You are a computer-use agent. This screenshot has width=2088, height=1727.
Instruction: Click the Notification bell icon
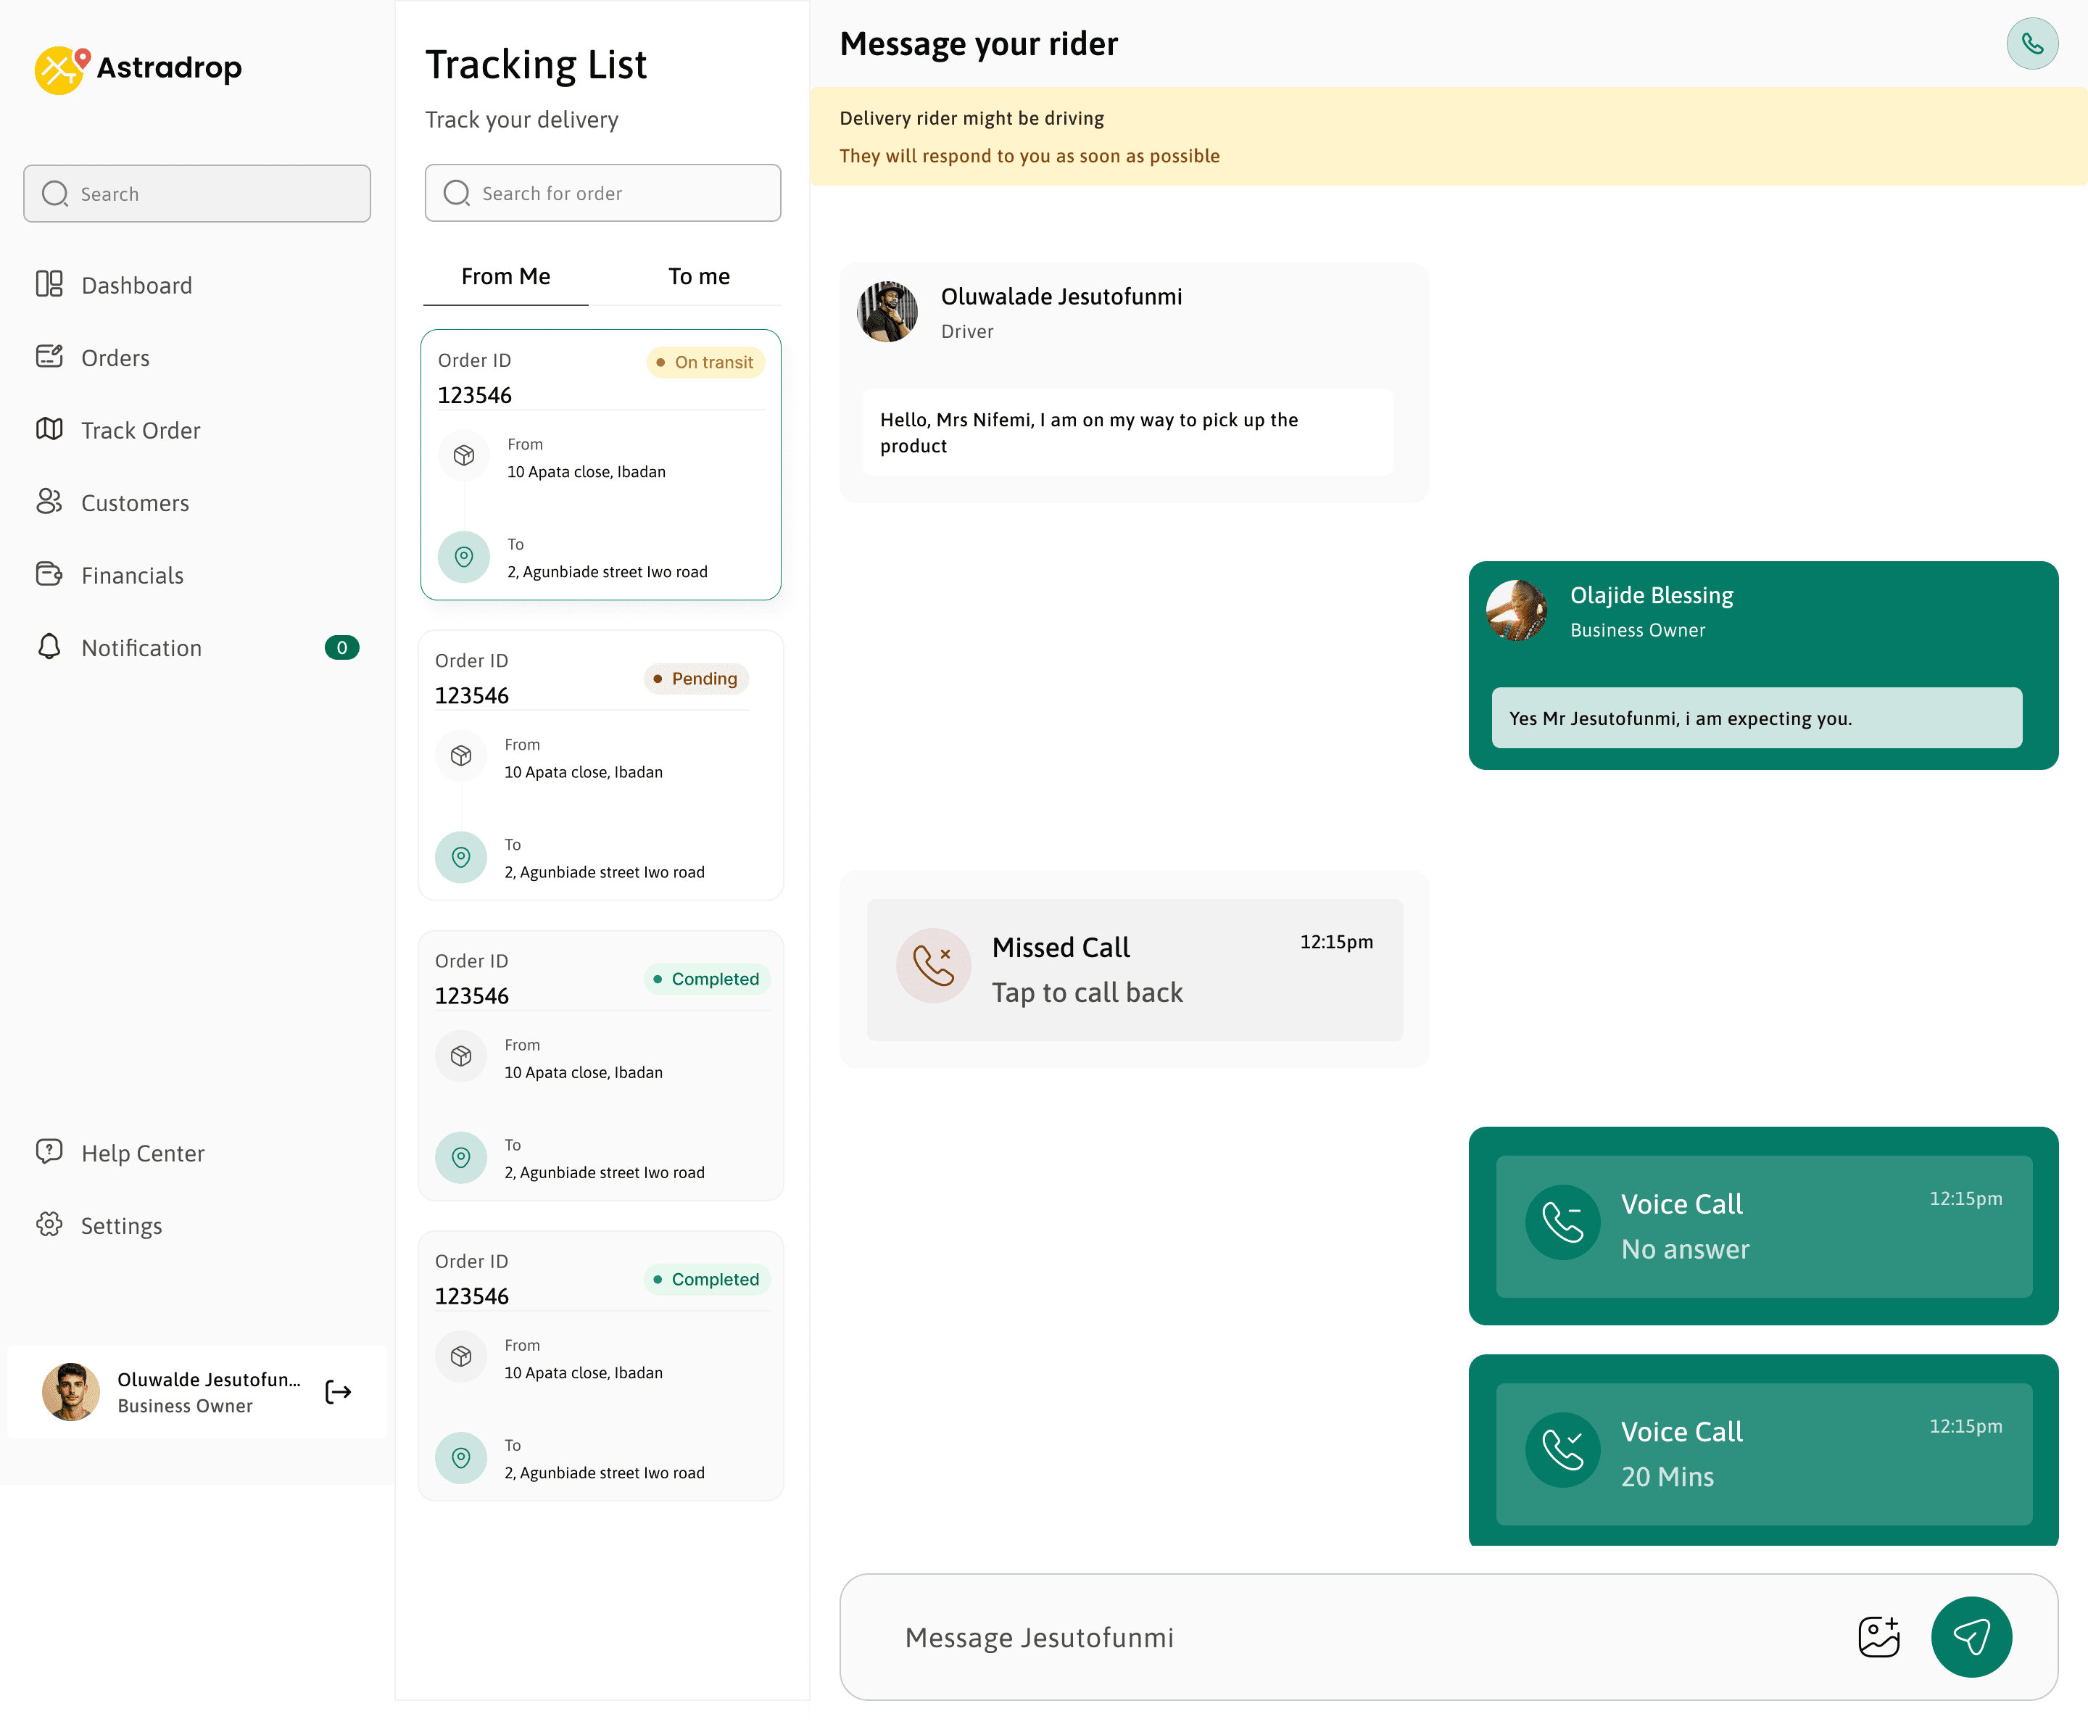(49, 647)
